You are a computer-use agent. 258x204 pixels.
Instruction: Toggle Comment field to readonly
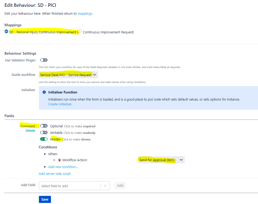tap(44, 133)
